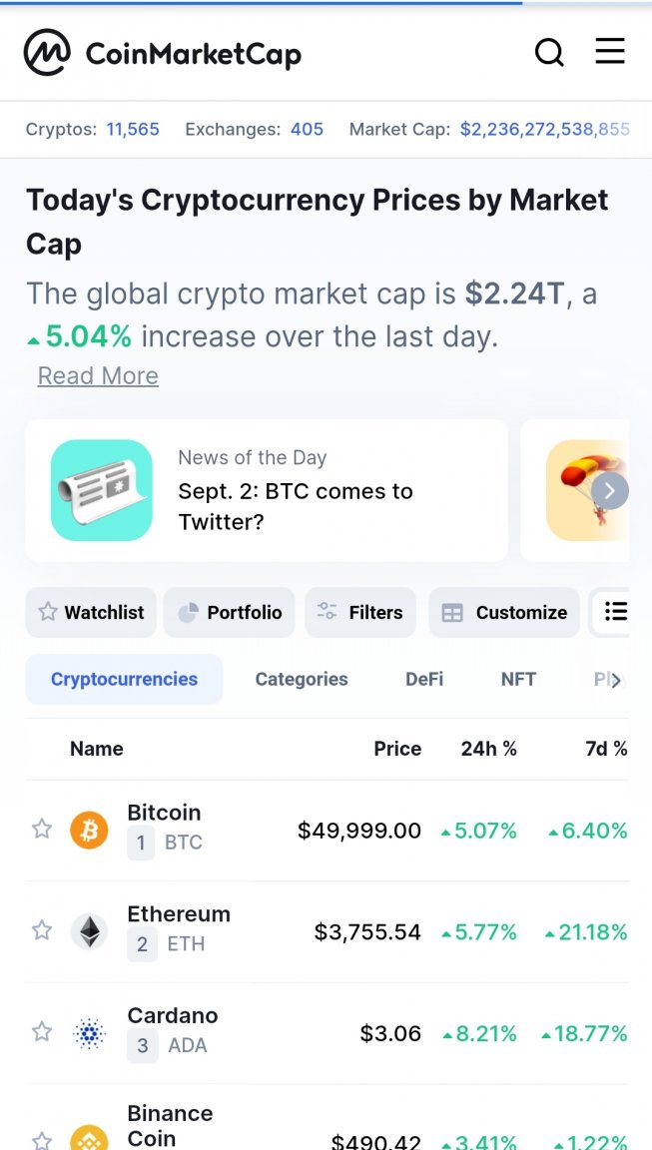Open the search magnifier icon

(x=549, y=52)
